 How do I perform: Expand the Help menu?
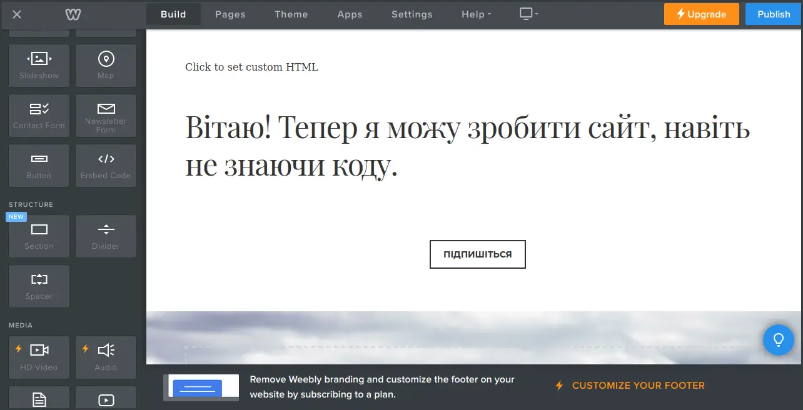pos(476,14)
